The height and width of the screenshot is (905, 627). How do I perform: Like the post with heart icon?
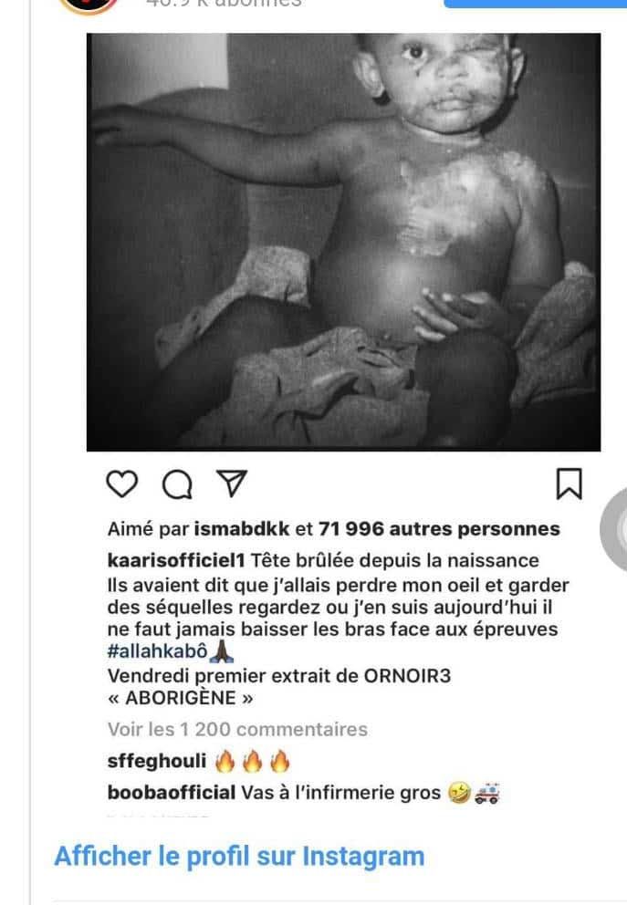tap(122, 484)
